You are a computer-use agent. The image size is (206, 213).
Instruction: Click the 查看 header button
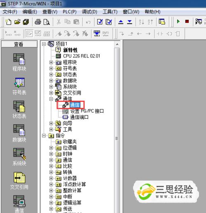point(19,44)
